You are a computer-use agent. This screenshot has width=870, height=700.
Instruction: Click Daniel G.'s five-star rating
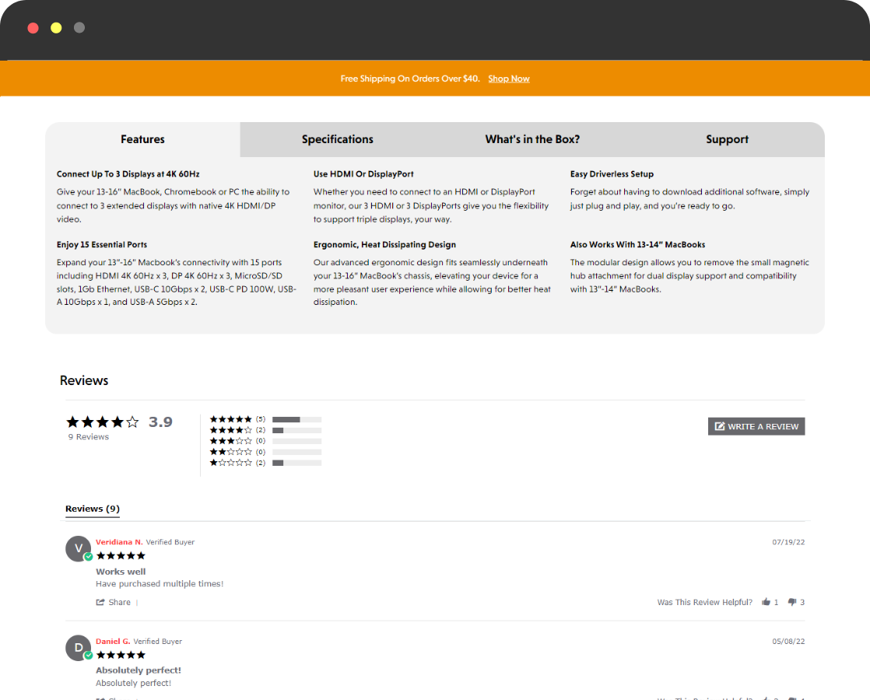121,655
